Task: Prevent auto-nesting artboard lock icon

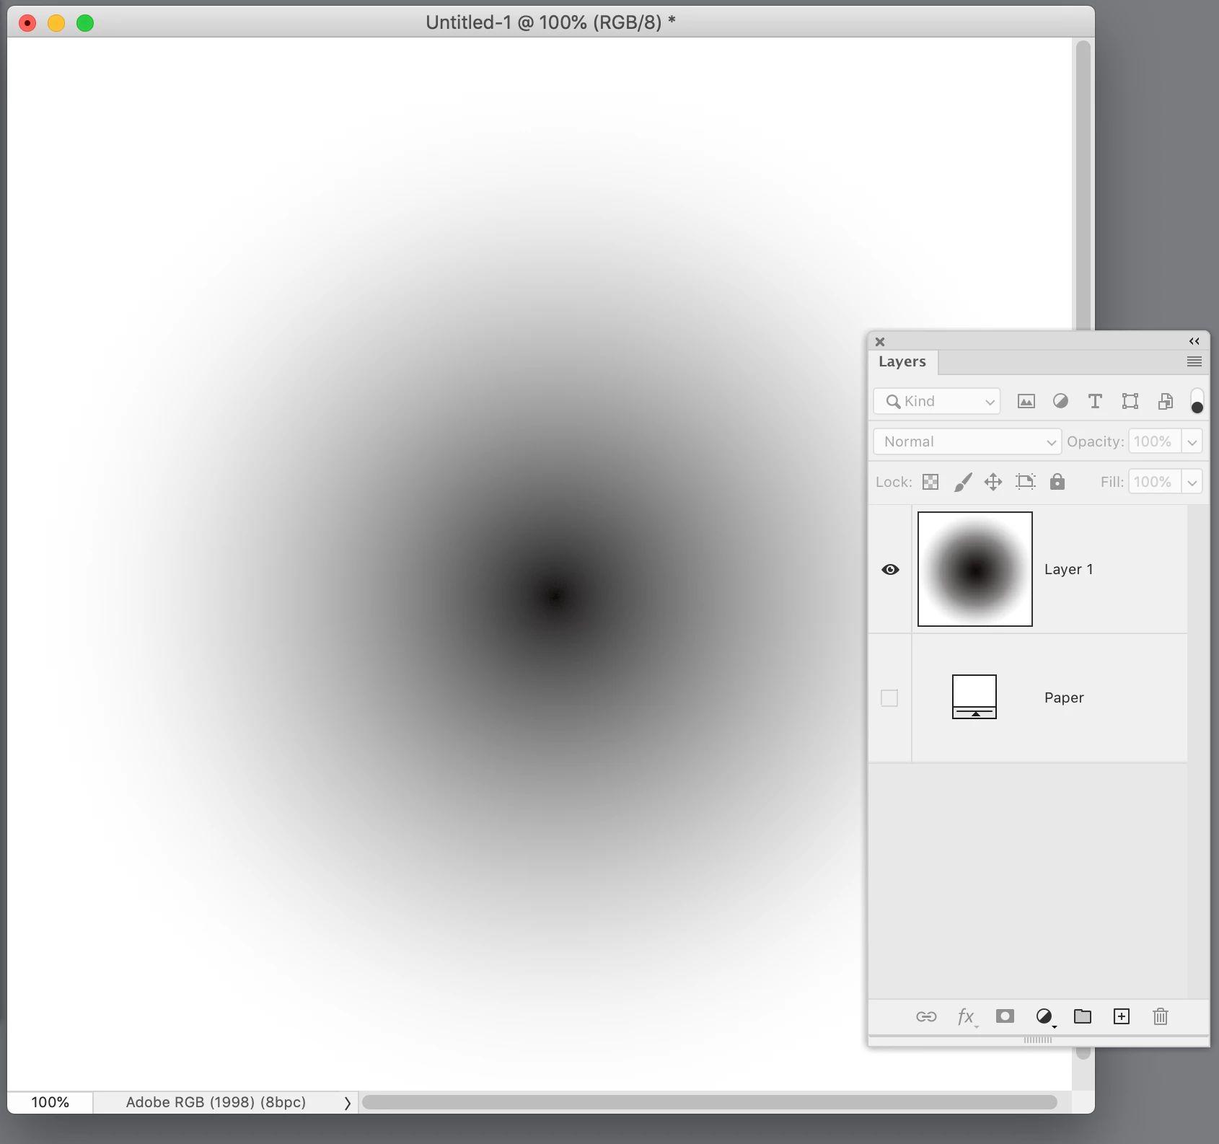Action: click(1026, 482)
